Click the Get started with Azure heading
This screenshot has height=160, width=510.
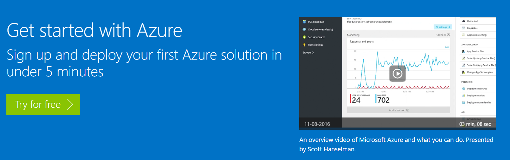point(94,30)
